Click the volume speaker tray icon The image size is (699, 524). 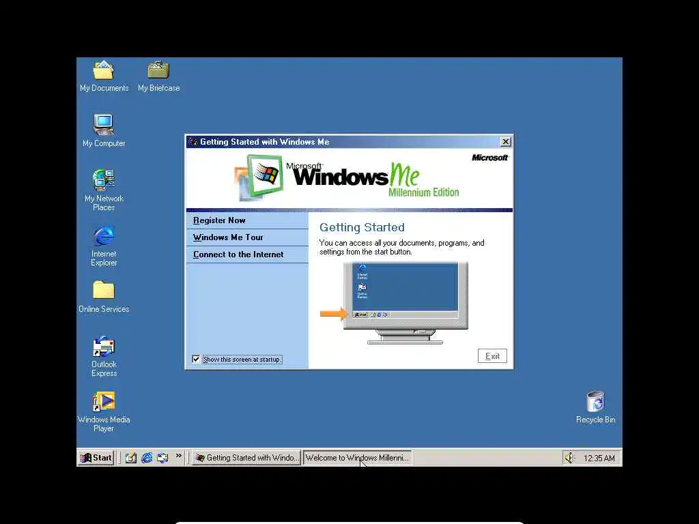pyautogui.click(x=569, y=458)
